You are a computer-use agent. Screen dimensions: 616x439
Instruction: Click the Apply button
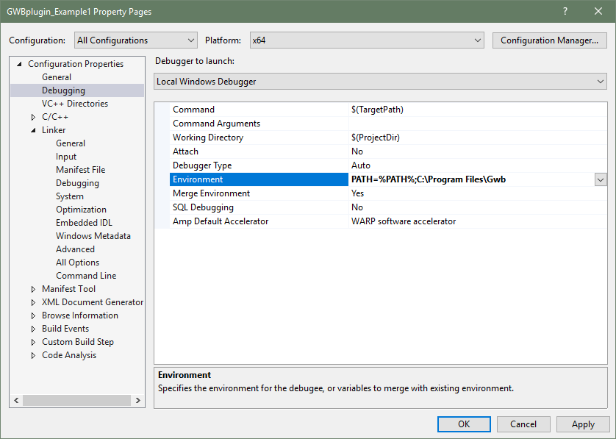583,424
